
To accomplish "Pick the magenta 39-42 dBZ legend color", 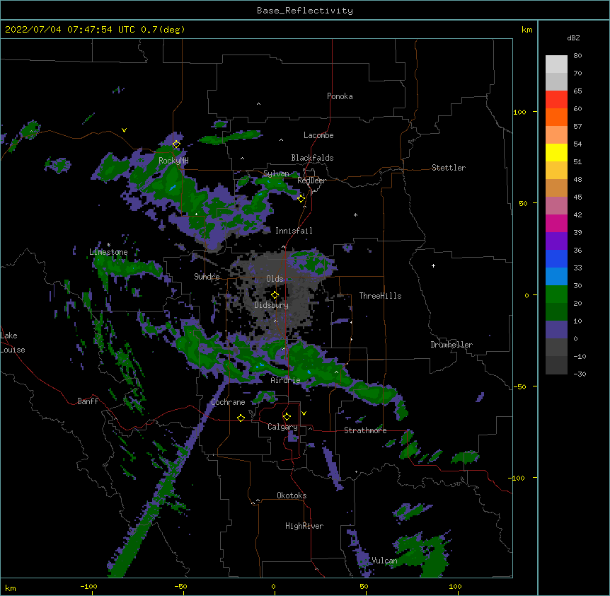I will [556, 223].
